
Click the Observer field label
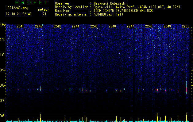coord(62,3)
